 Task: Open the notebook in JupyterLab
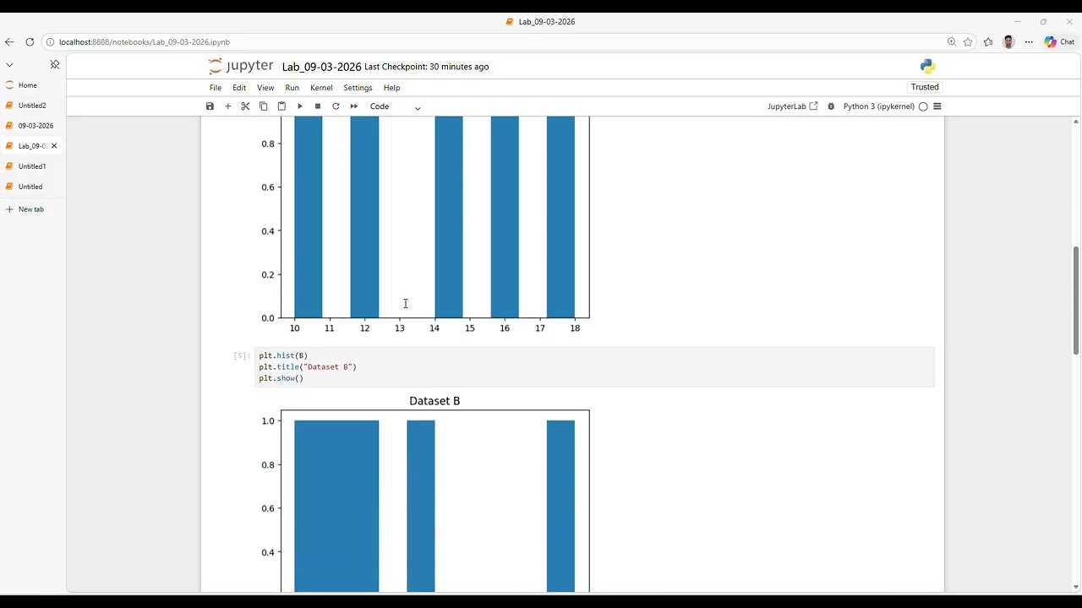(x=792, y=106)
